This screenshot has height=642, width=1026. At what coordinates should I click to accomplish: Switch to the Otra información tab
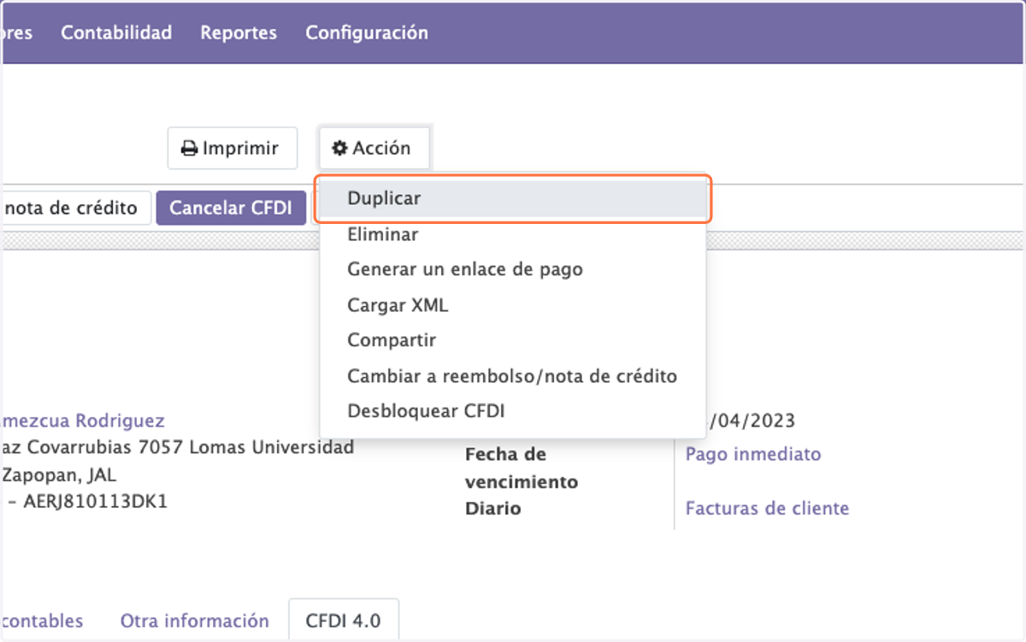click(194, 621)
